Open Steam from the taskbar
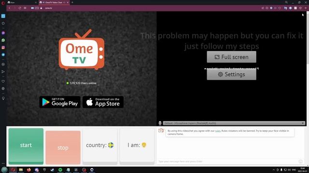Image resolution: width=309 pixels, height=173 pixels. click(52, 170)
